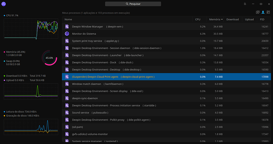Click the (sd-pam) process icon

click(67, 127)
